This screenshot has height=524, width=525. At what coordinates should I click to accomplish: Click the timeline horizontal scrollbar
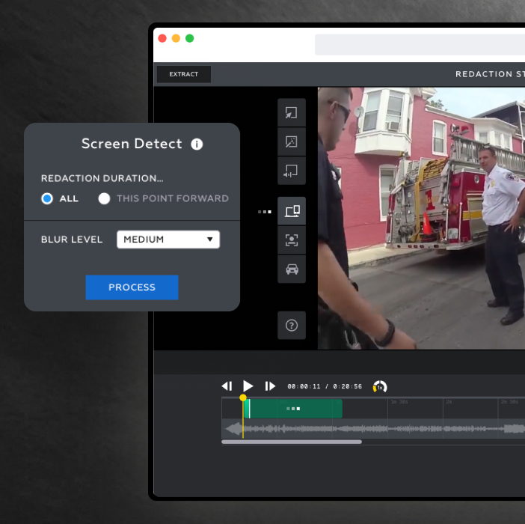pos(292,442)
